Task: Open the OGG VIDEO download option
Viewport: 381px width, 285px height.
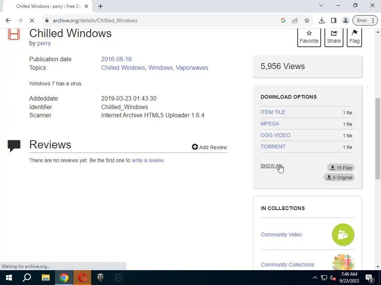Action: coord(275,135)
